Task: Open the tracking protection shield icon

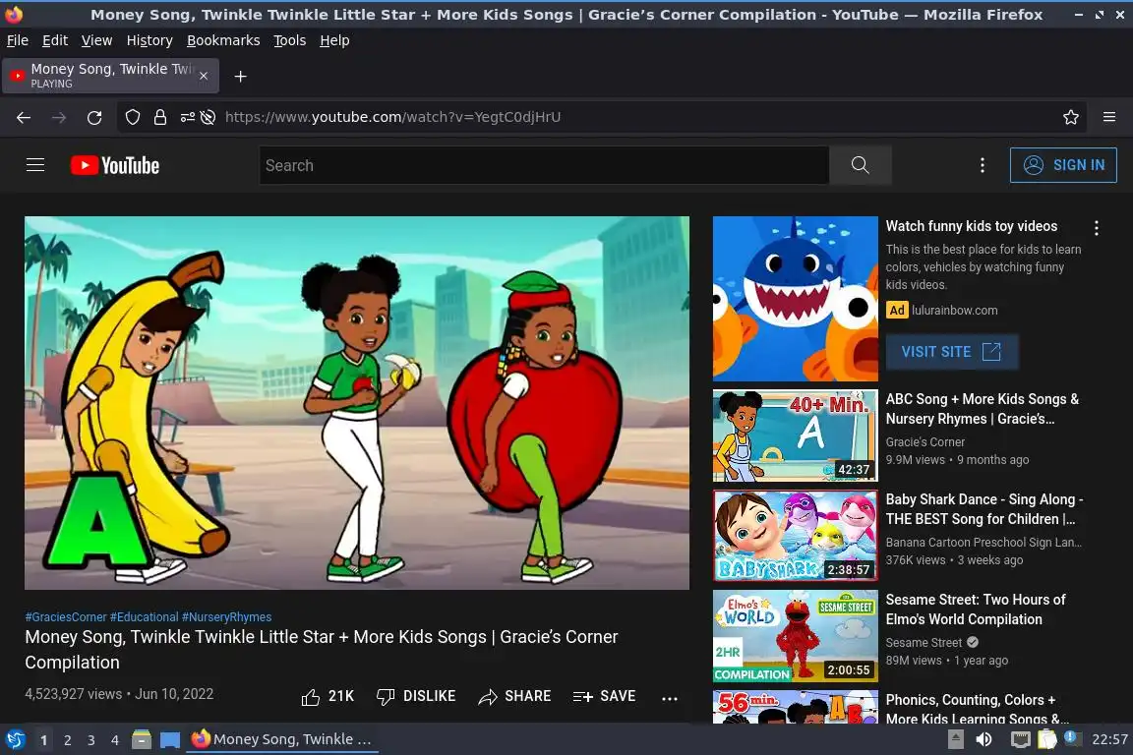Action: click(x=132, y=117)
